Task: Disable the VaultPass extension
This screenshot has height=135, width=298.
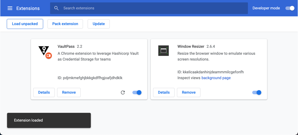Action: [x=137, y=93]
